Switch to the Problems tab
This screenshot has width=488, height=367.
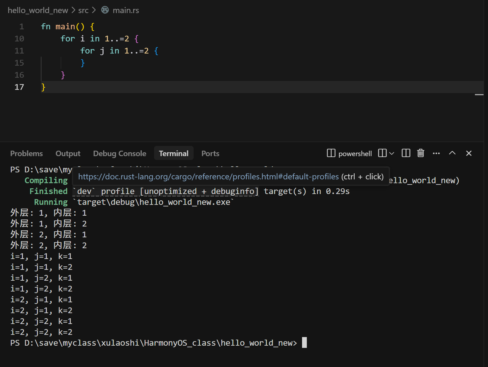point(26,154)
